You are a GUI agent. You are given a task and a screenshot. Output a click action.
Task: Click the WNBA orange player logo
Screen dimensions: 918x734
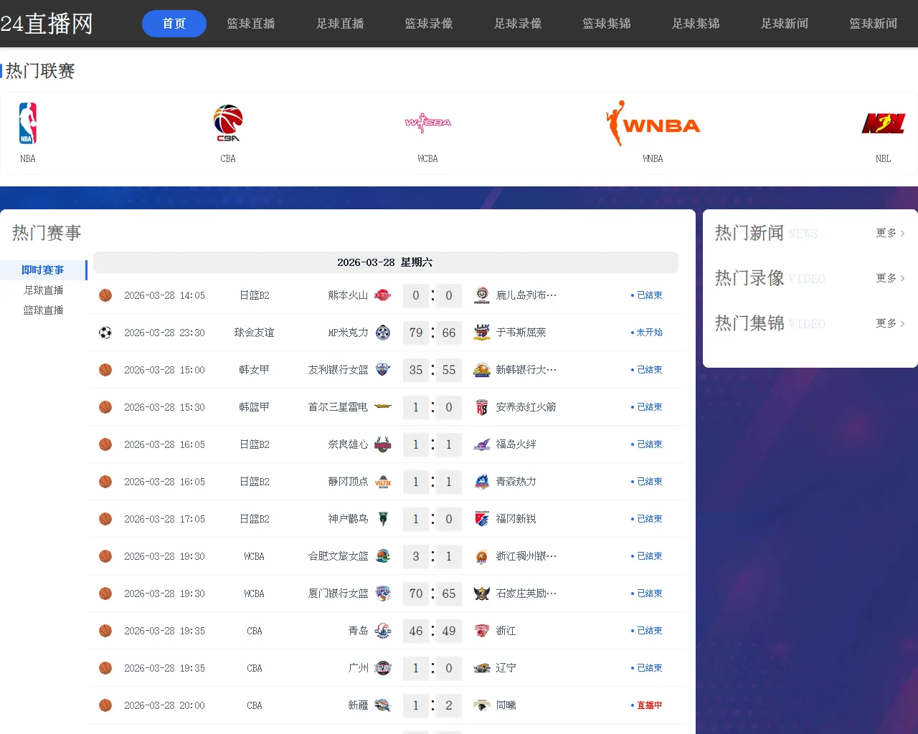pos(653,123)
